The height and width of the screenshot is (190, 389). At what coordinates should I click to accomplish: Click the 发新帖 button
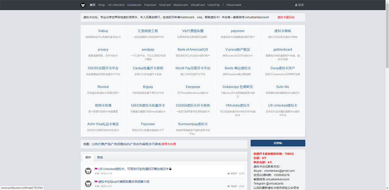pyautogui.click(x=278, y=143)
